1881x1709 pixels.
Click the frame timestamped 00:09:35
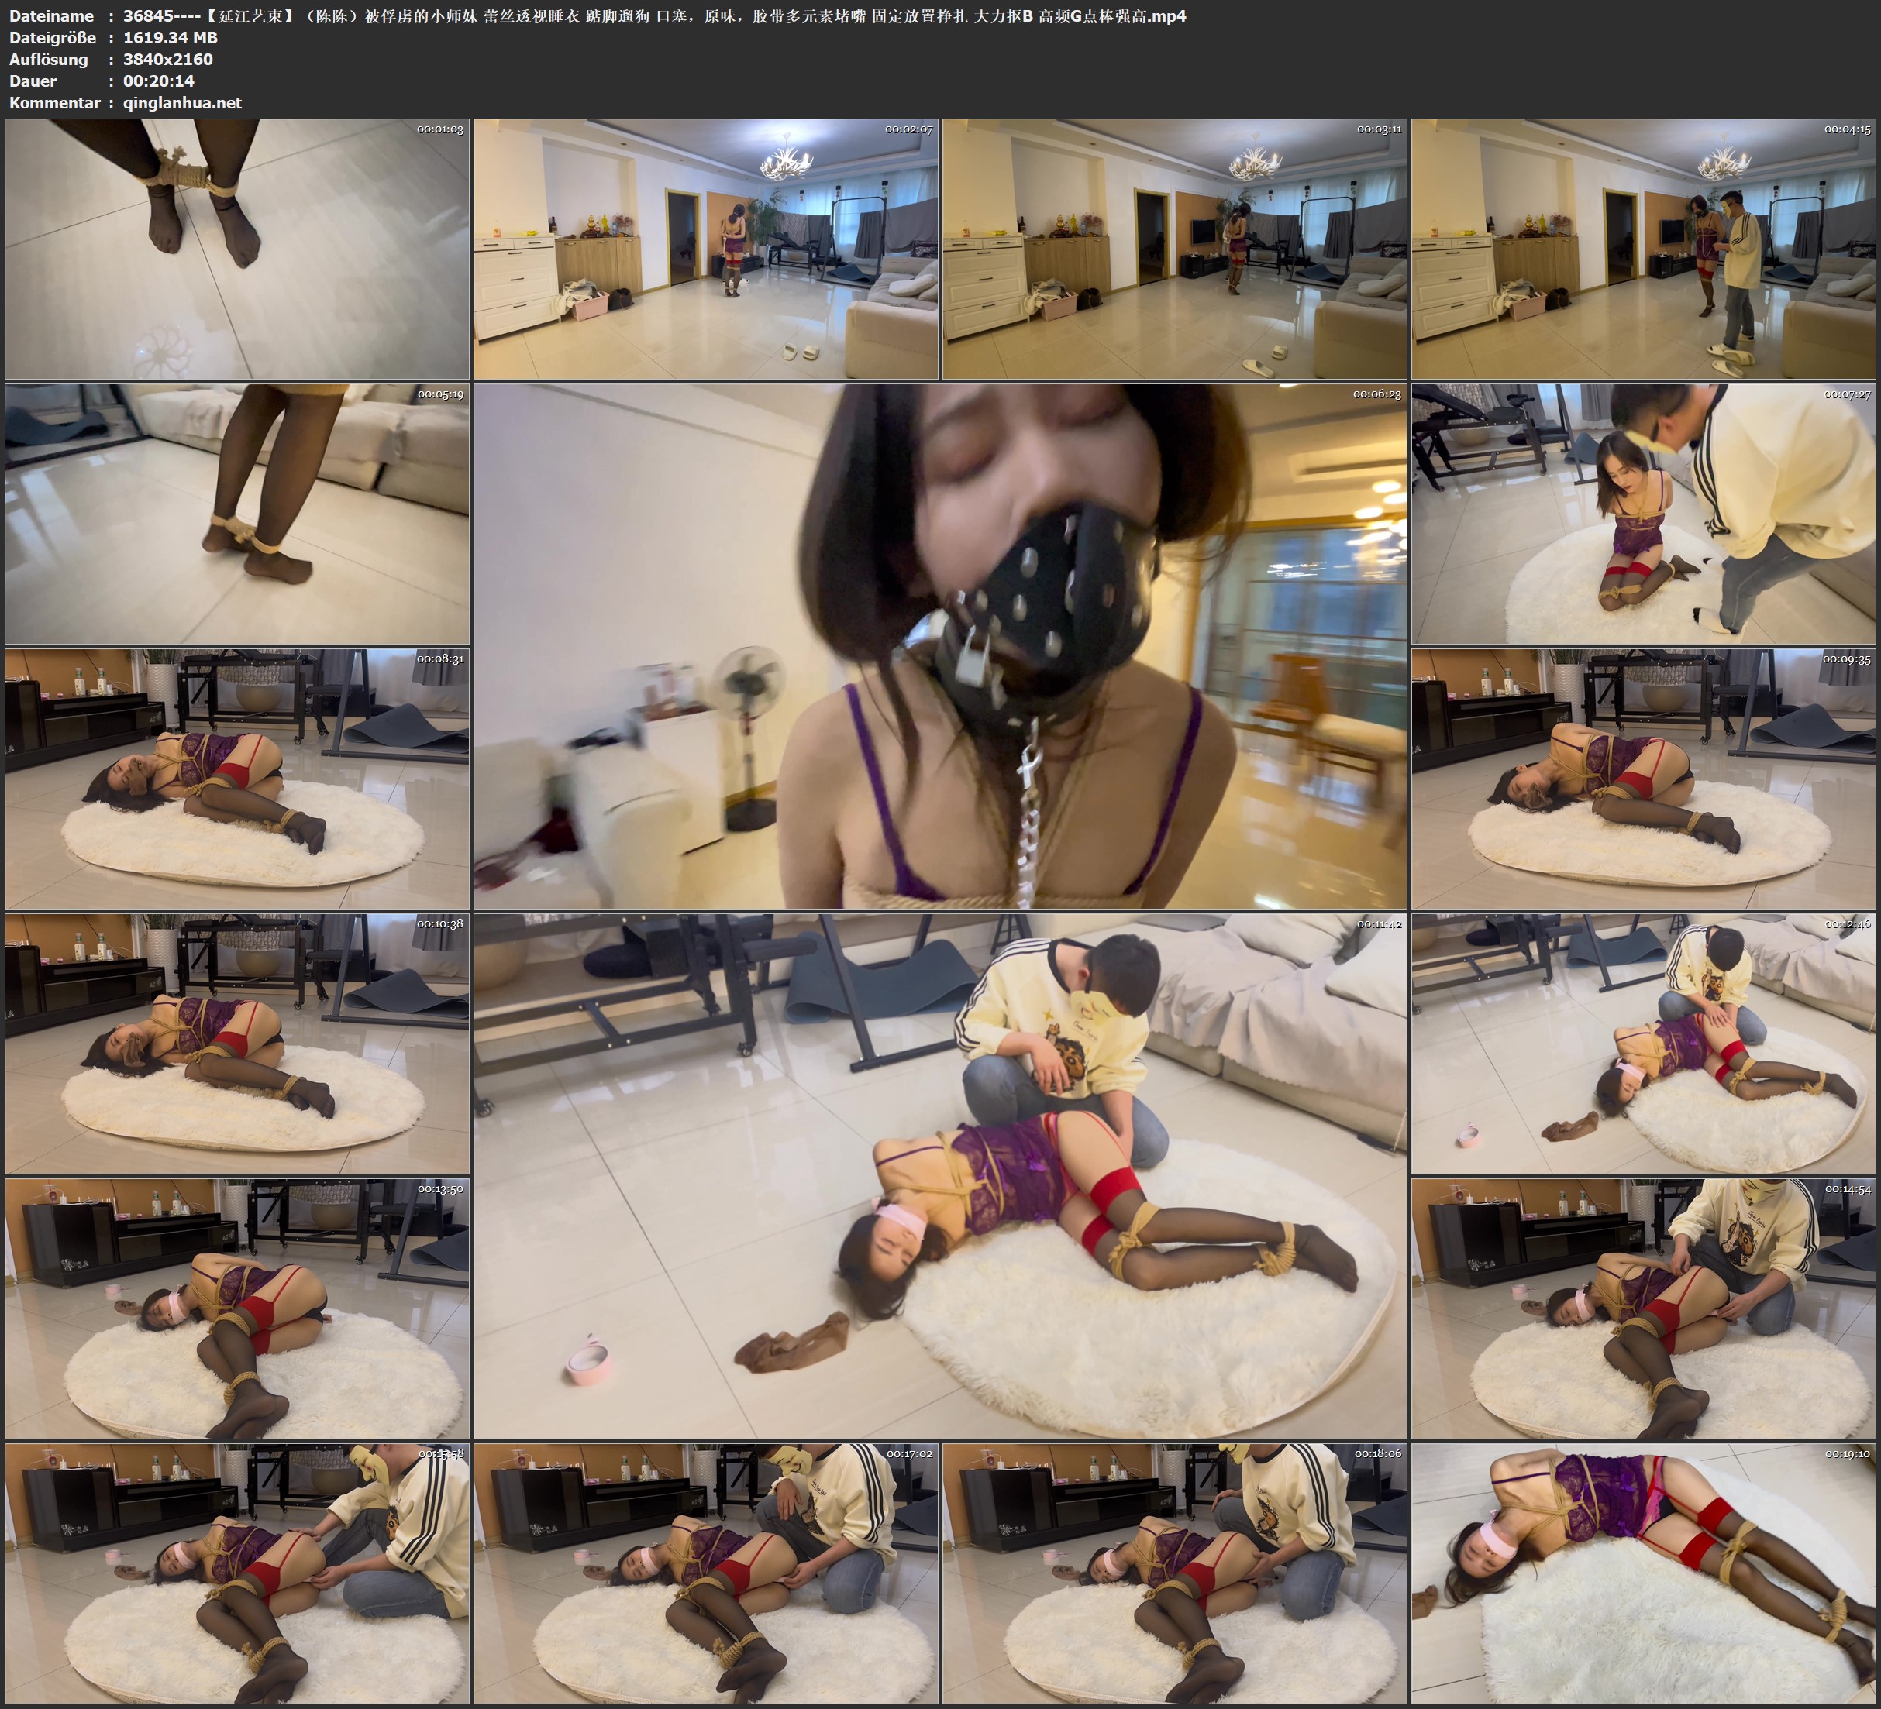coord(1643,779)
